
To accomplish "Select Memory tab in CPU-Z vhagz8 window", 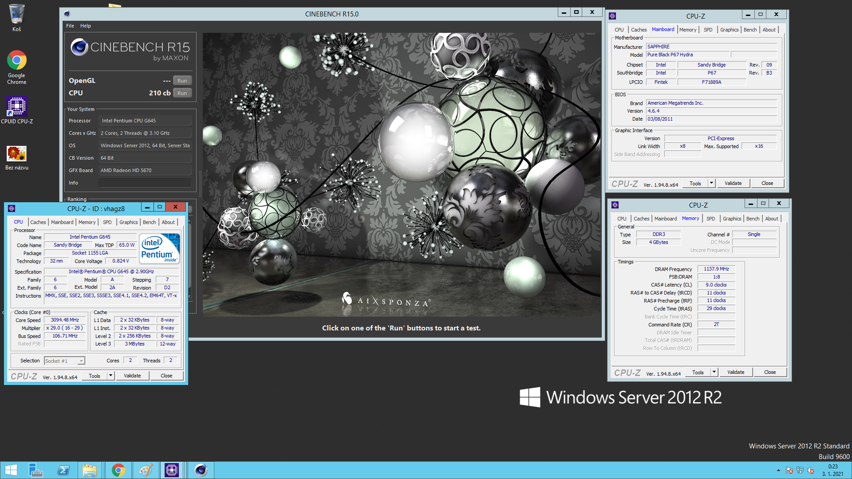I will point(87,222).
